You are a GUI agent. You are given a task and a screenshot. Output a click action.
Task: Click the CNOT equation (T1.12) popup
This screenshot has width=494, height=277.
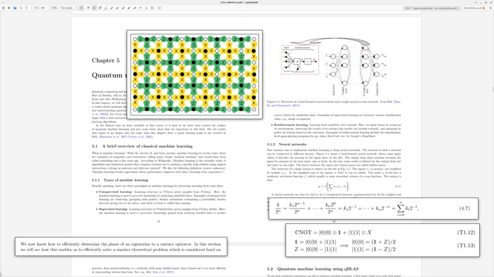pos(382,240)
